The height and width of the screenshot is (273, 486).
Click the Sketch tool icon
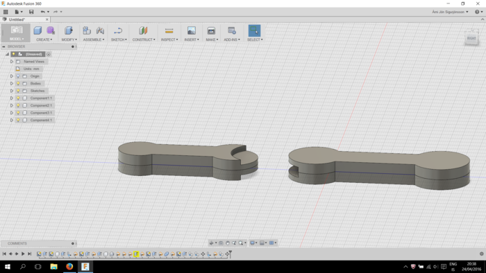118,30
